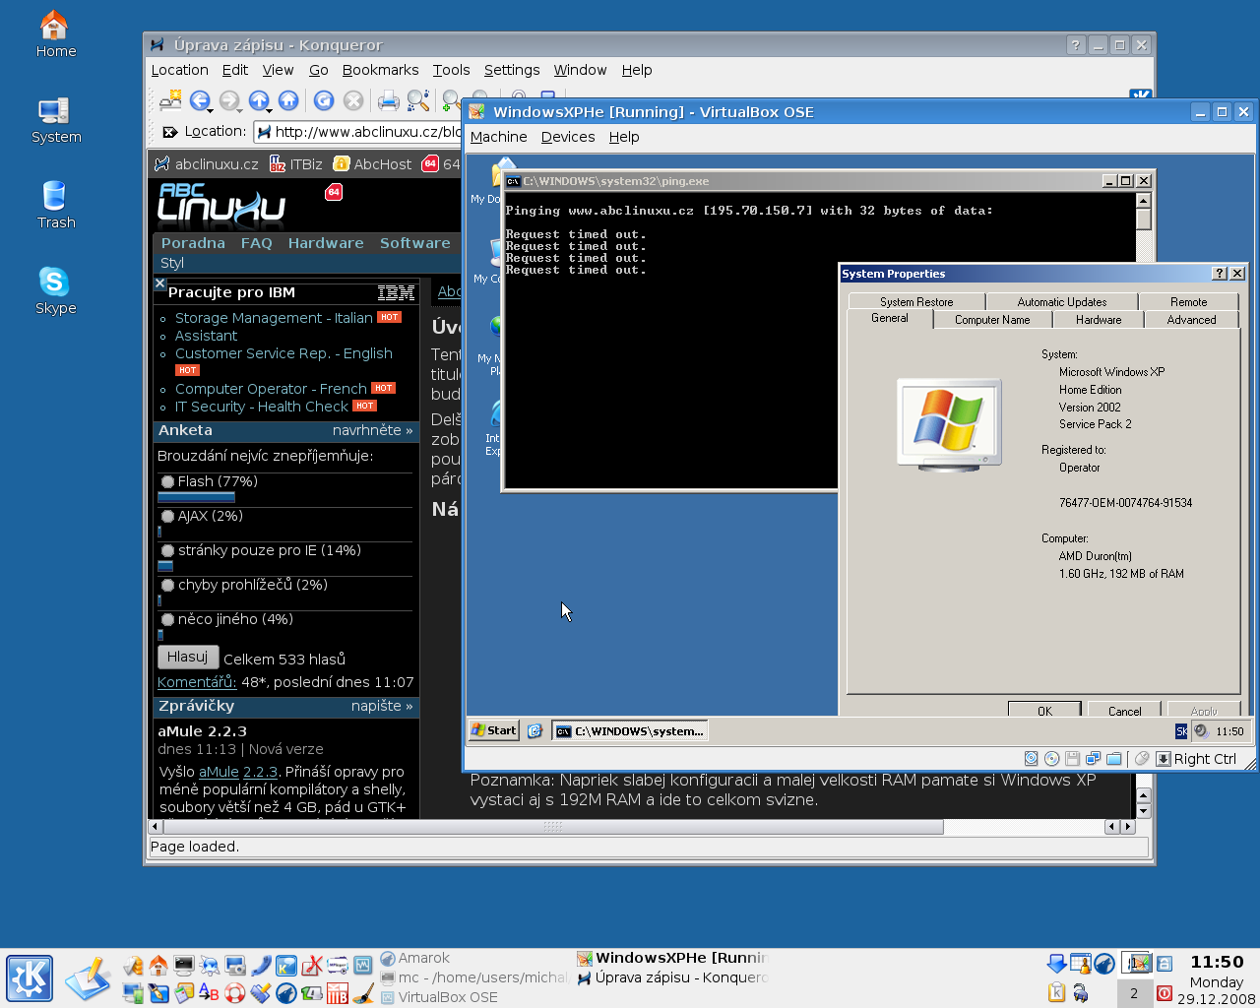Print the page from Konqueror toolbar
The width and height of the screenshot is (1260, 1008).
(389, 100)
